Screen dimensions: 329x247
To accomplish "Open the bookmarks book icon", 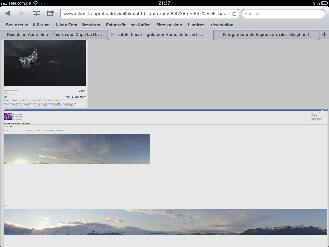I will pyautogui.click(x=37, y=14).
